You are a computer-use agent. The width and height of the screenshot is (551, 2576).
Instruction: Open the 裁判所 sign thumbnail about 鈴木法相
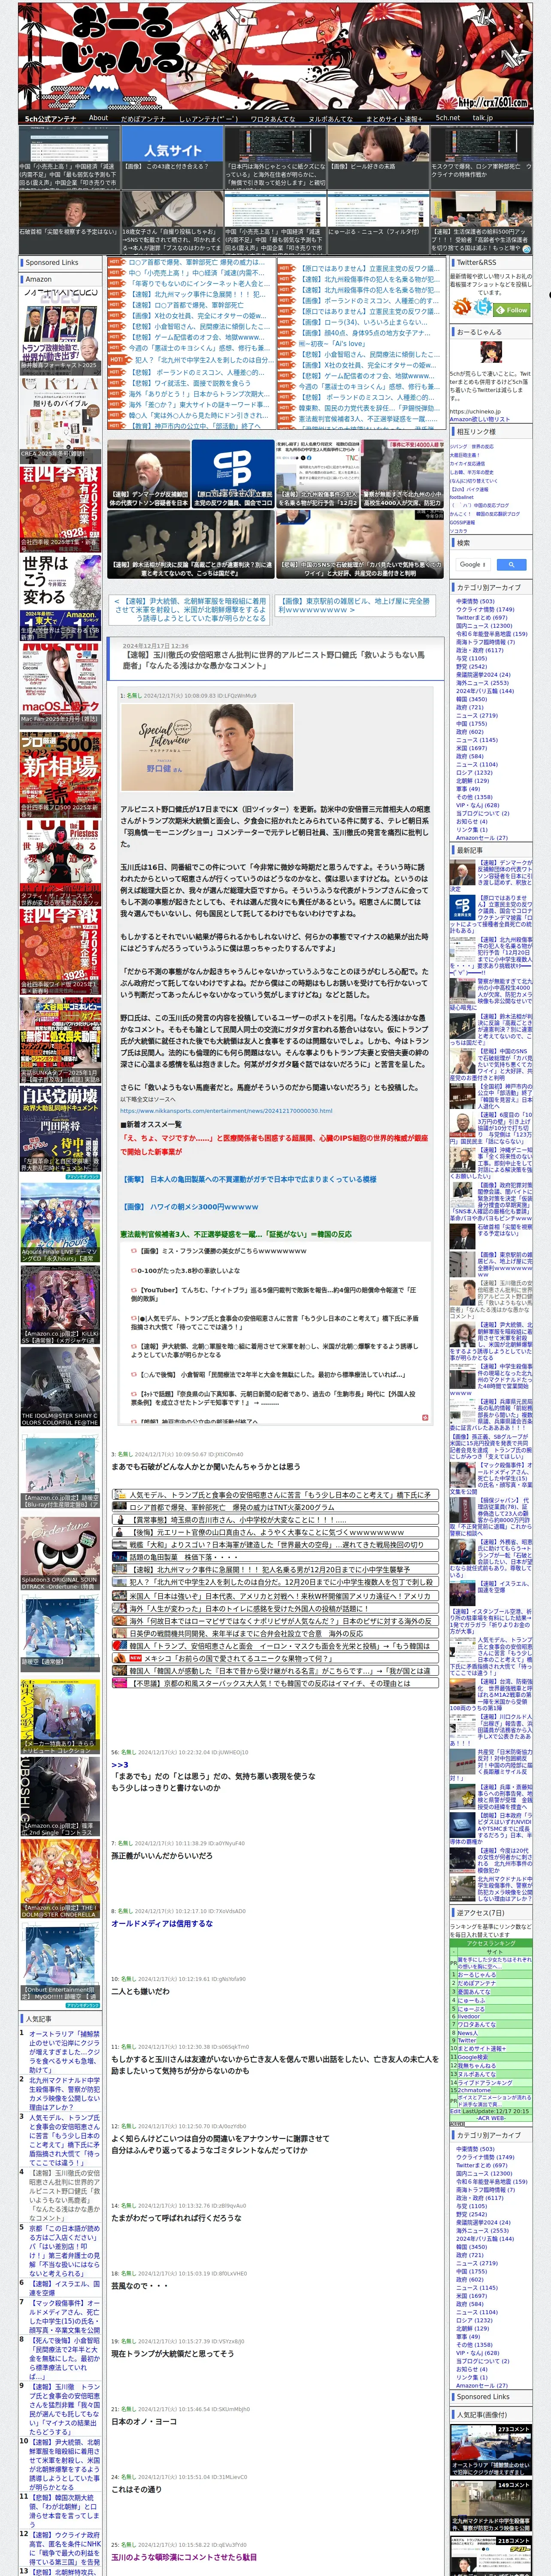tap(191, 544)
